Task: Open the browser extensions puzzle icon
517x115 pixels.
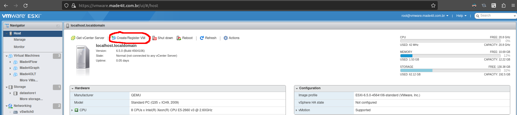Action: point(503,5)
